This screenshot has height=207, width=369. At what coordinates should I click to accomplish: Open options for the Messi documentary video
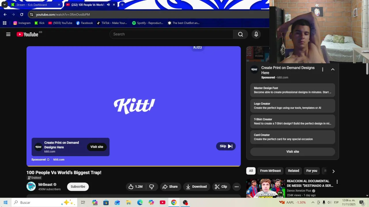[337, 182]
